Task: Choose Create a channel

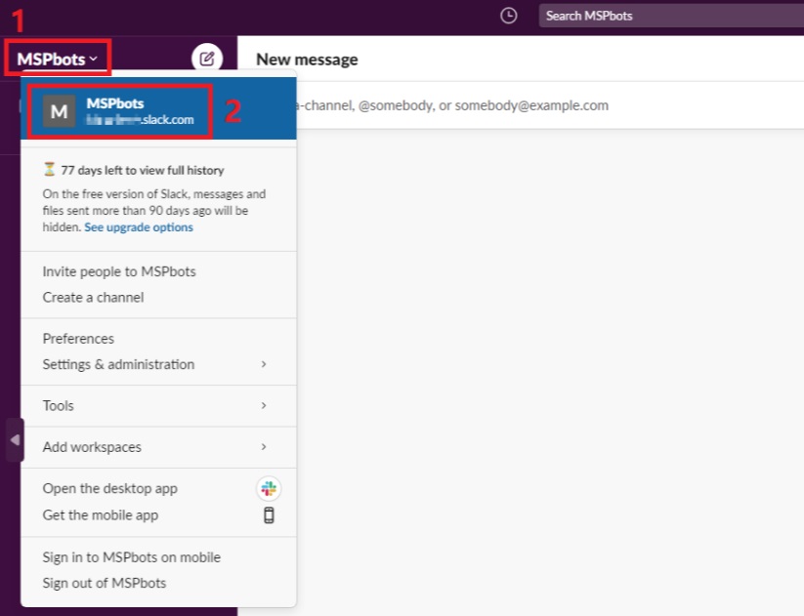Action: (158, 297)
